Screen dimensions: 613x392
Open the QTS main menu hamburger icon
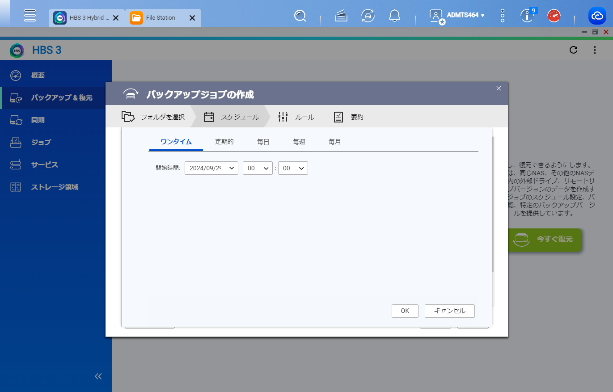pos(30,16)
